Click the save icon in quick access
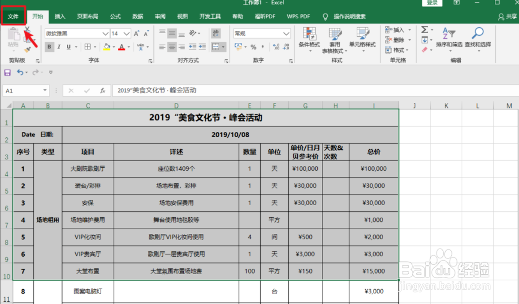 tap(7, 72)
